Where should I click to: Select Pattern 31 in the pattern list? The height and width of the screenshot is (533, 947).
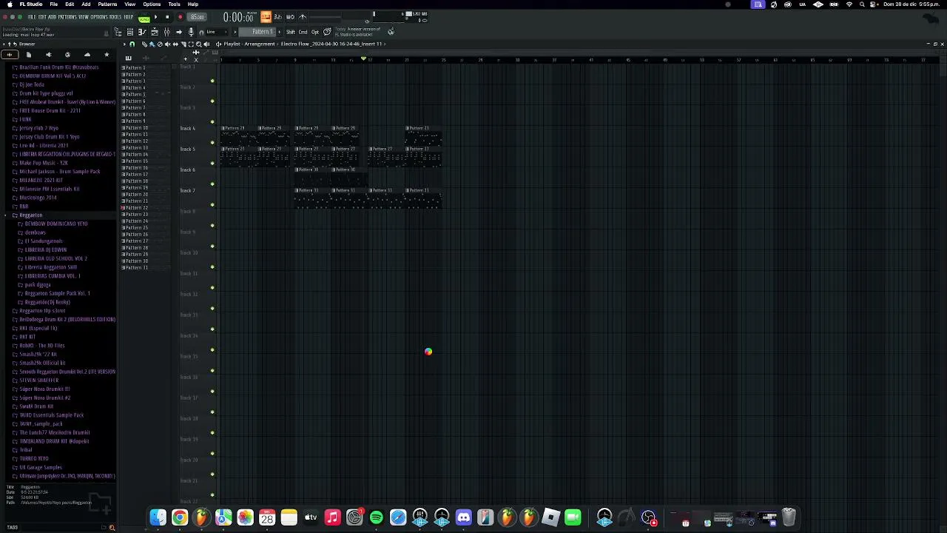tap(135, 267)
